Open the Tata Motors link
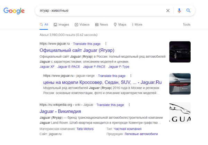 pos(85,129)
